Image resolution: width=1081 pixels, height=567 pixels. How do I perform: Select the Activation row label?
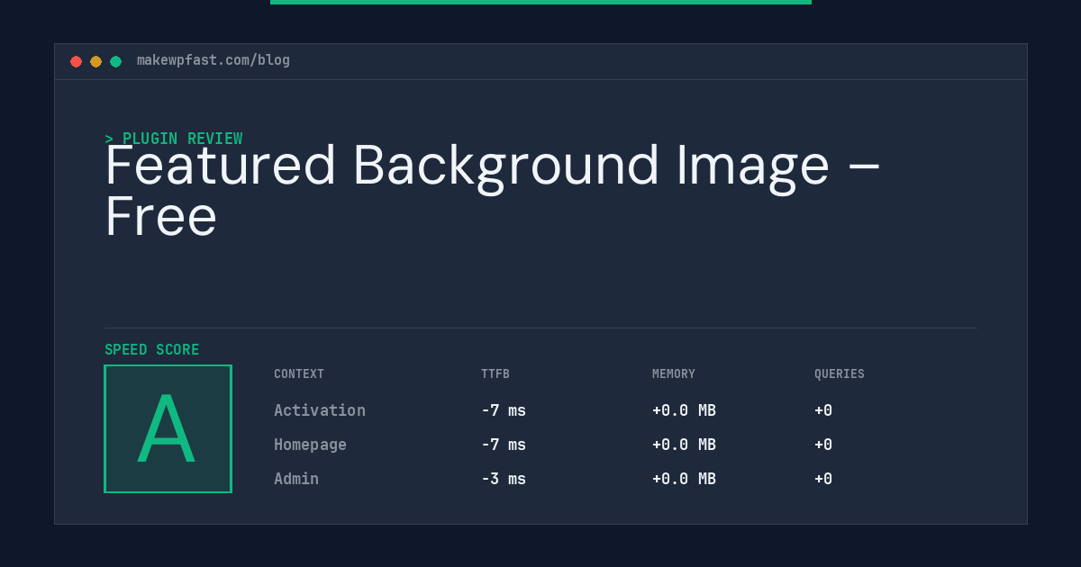tap(320, 410)
